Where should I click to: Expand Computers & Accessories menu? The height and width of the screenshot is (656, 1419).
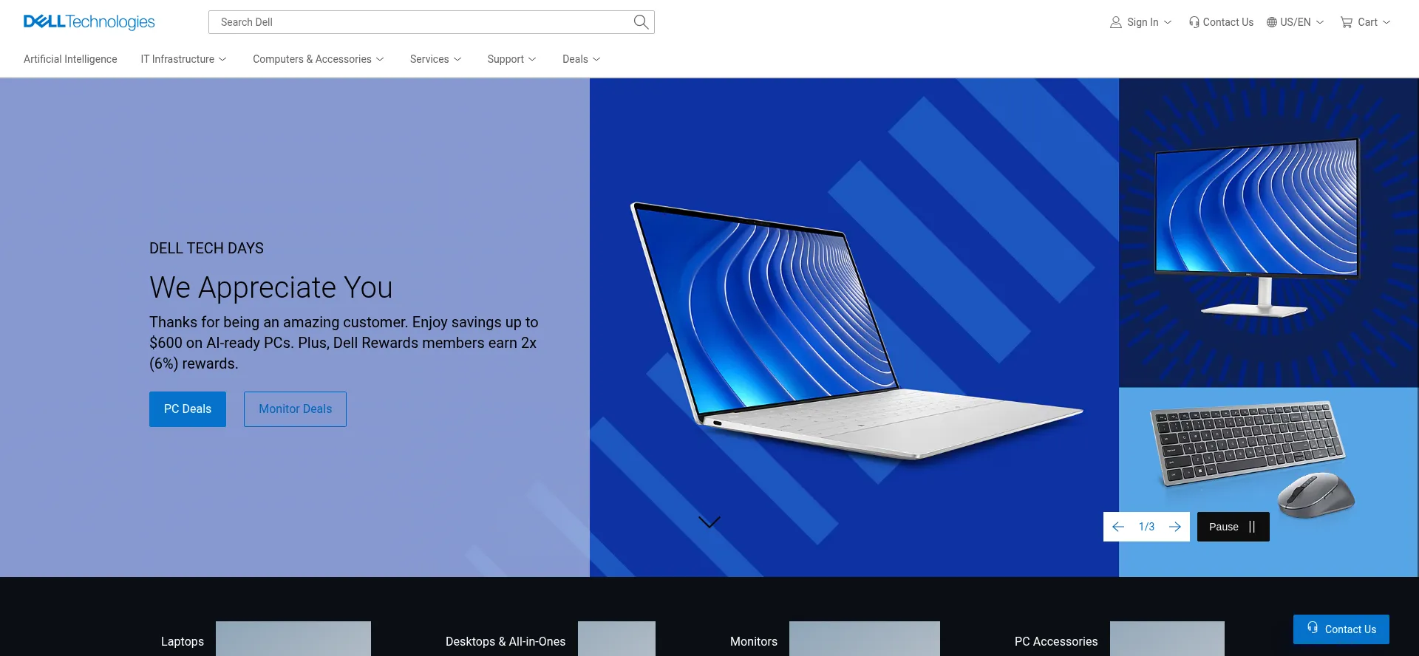(318, 59)
